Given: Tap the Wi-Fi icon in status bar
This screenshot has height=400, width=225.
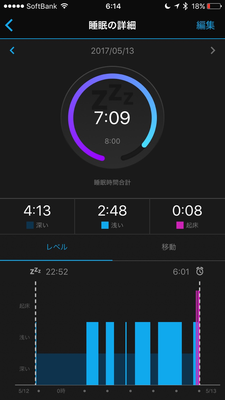Looking at the screenshot, I should click(65, 6).
